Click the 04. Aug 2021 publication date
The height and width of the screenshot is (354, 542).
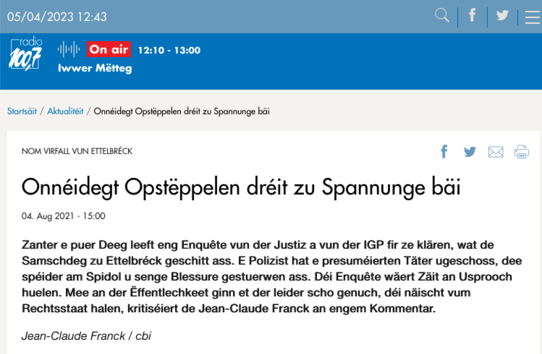[63, 216]
